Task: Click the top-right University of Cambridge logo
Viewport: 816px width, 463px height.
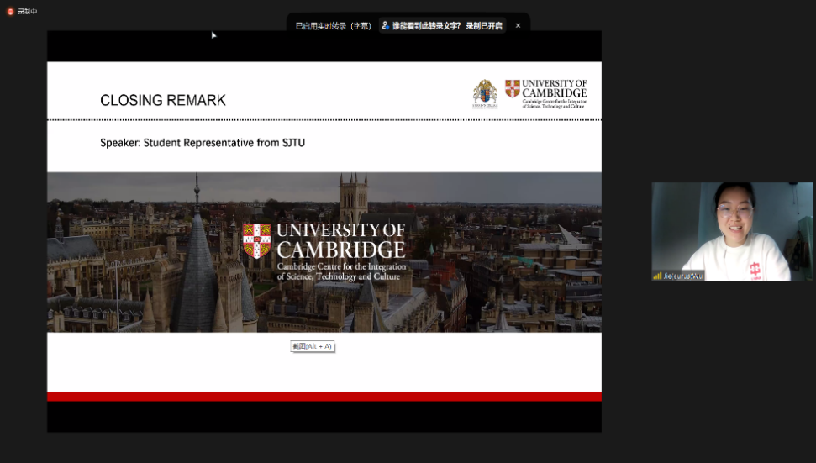Action: coord(546,93)
